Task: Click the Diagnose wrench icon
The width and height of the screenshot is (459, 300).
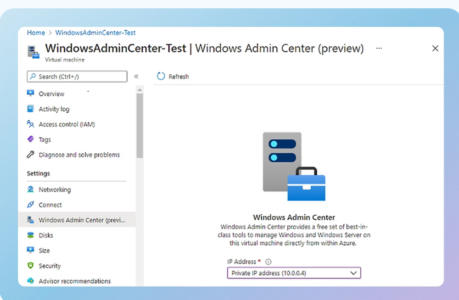Action: tap(30, 154)
